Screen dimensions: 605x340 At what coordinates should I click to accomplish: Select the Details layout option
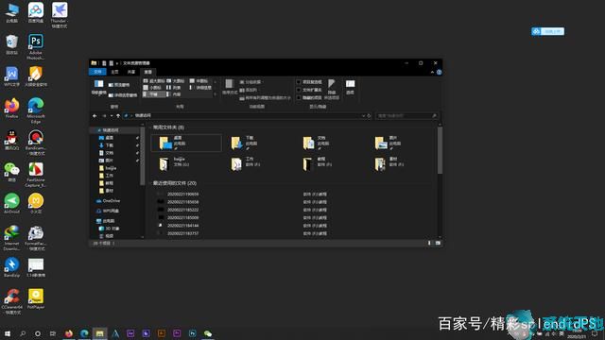[x=200, y=88]
